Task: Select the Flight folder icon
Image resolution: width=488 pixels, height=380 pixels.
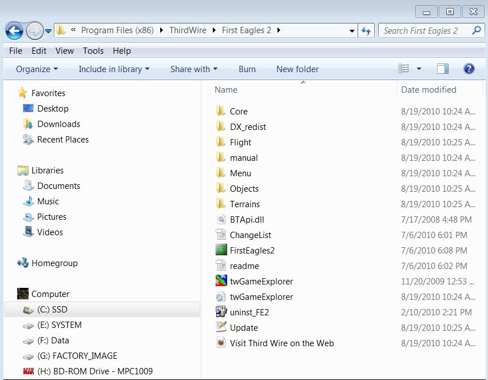Action: click(221, 141)
